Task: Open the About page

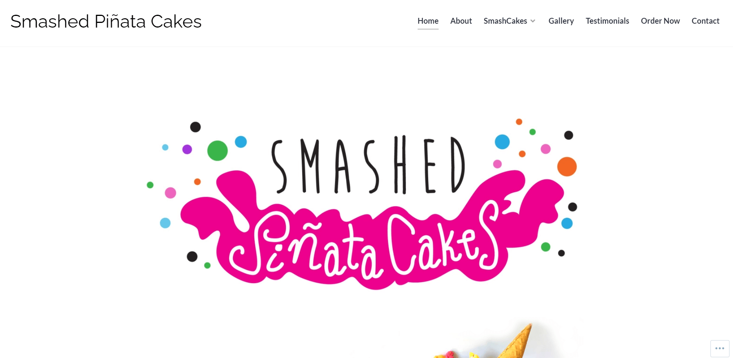Action: 461,21
